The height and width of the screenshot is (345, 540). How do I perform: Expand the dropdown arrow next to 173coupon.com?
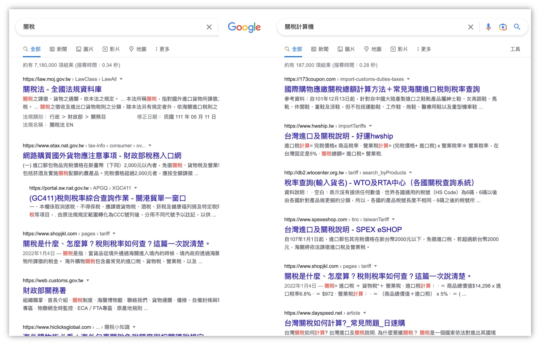409,79
